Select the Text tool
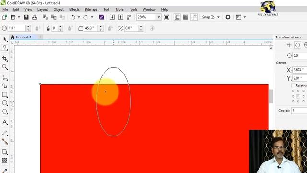307x173 pixels. pos(5,122)
